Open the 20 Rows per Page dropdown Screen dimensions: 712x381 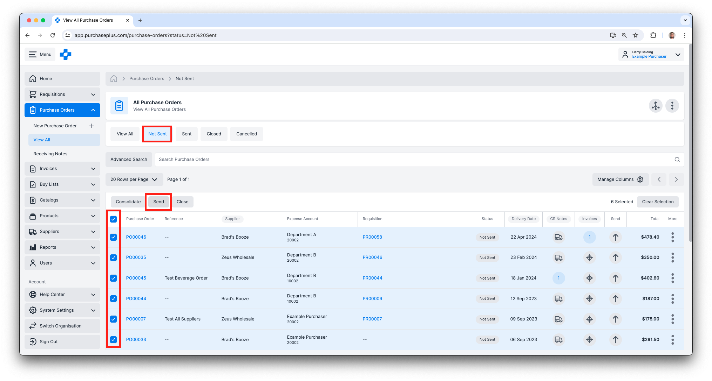[x=134, y=179]
